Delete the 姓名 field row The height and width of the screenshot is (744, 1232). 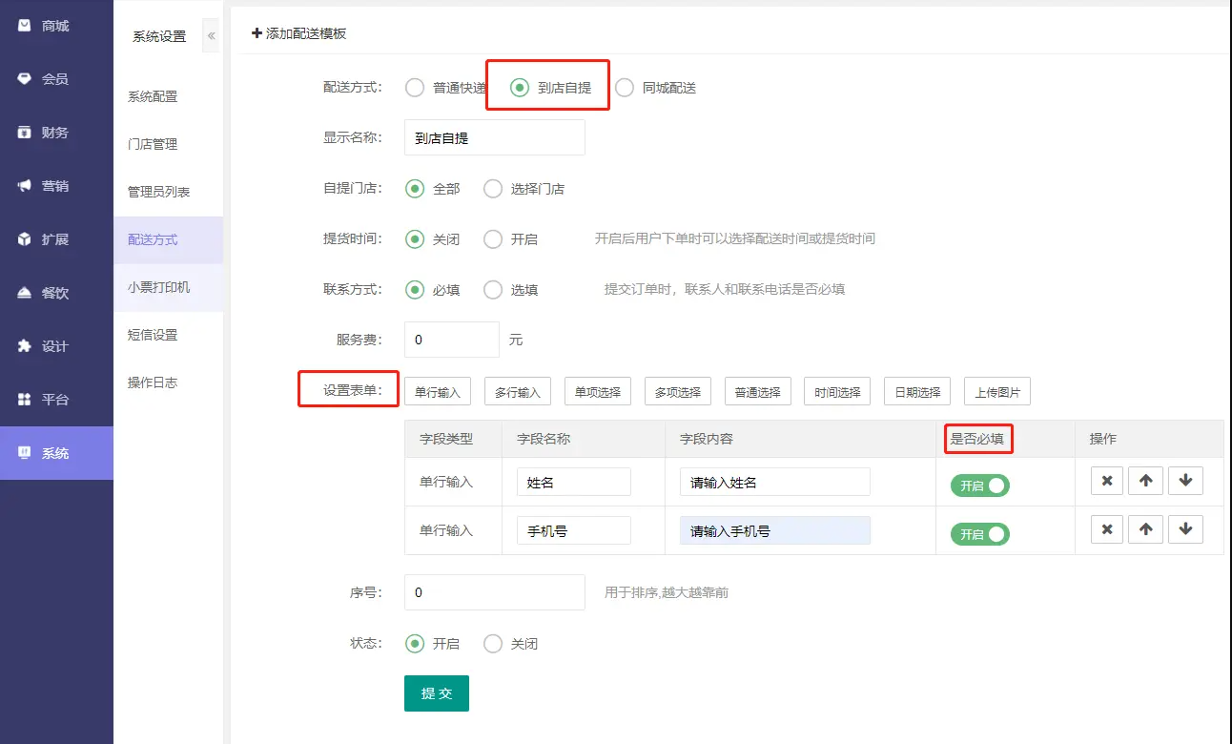coord(1107,481)
